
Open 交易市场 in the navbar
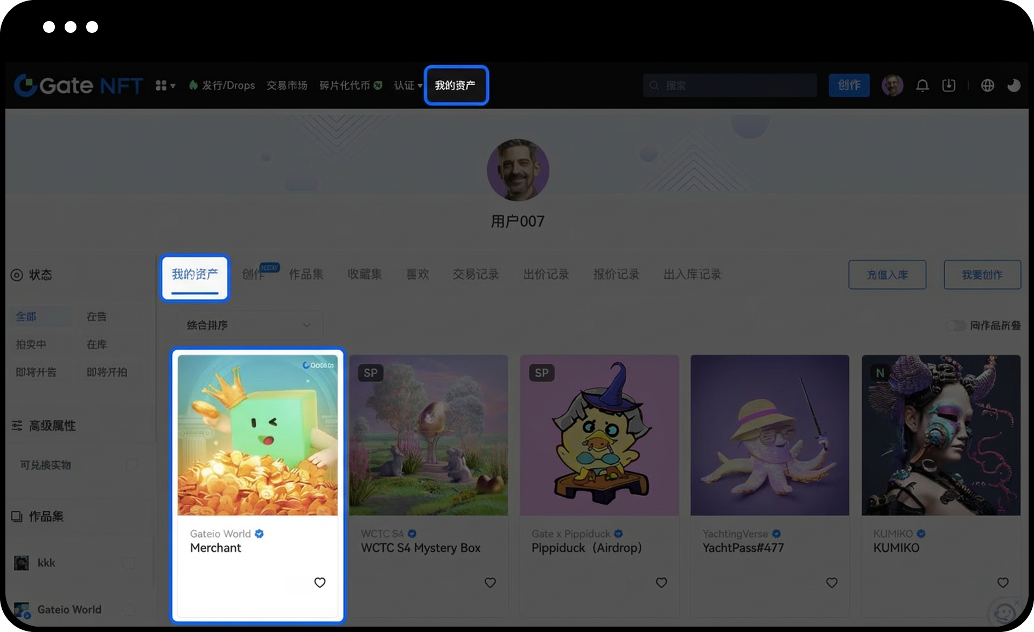tap(287, 86)
